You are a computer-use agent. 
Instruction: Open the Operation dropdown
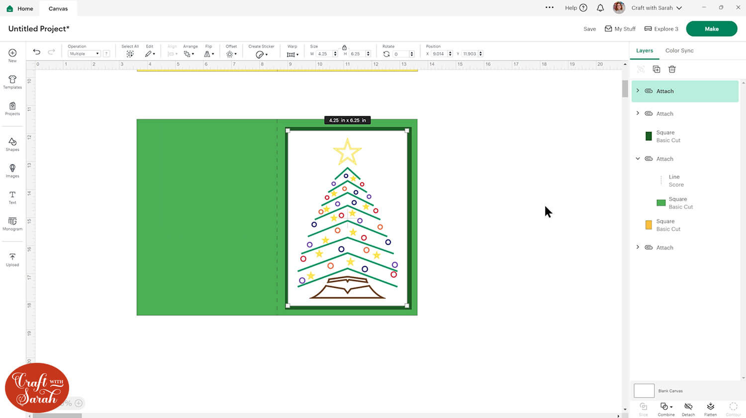pos(84,54)
